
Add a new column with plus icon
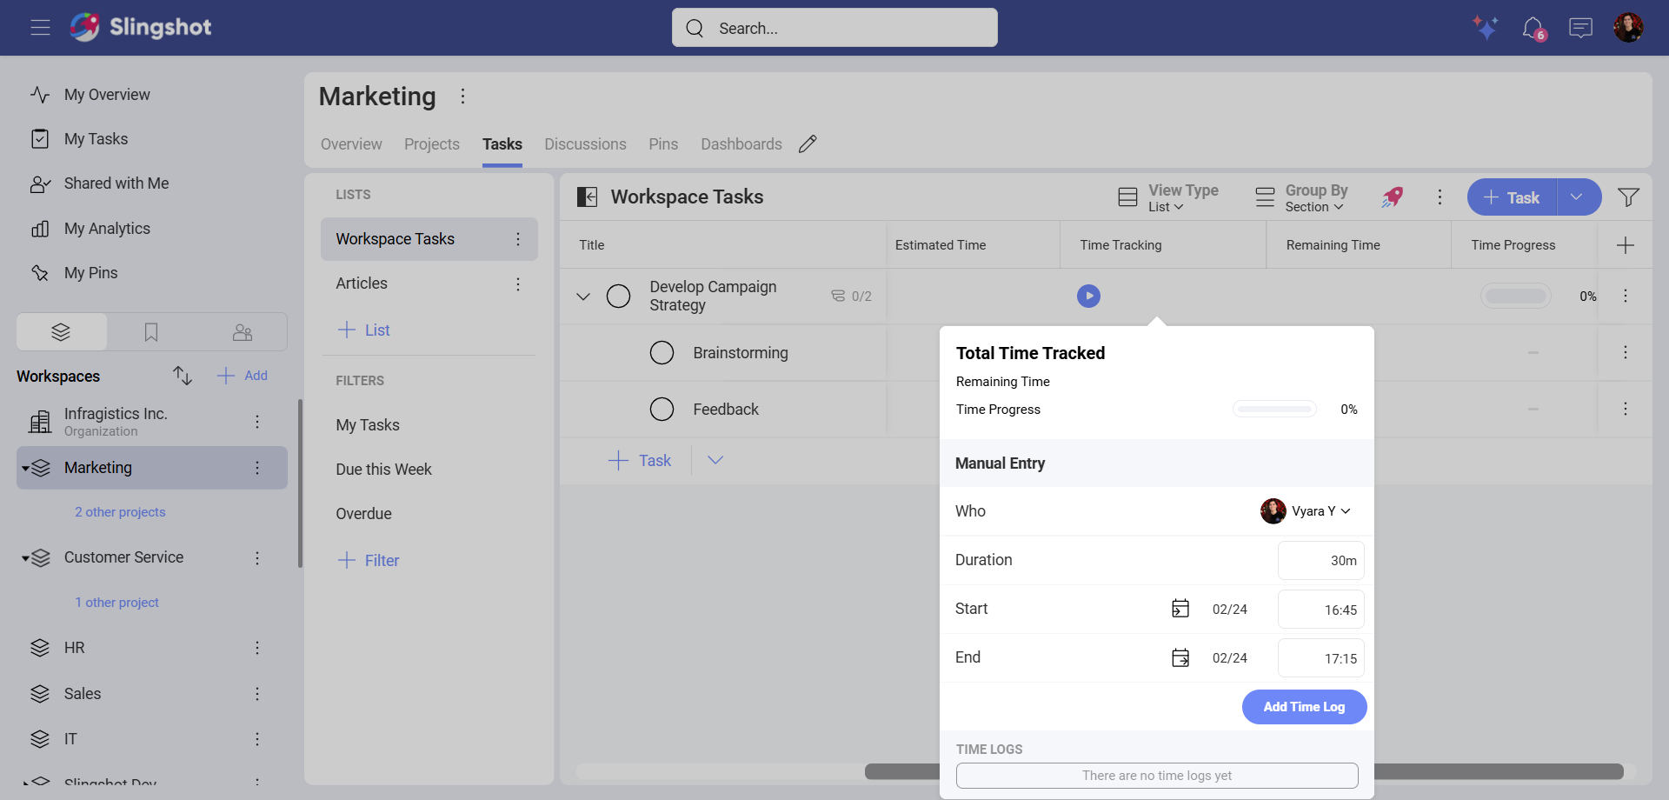(x=1626, y=245)
